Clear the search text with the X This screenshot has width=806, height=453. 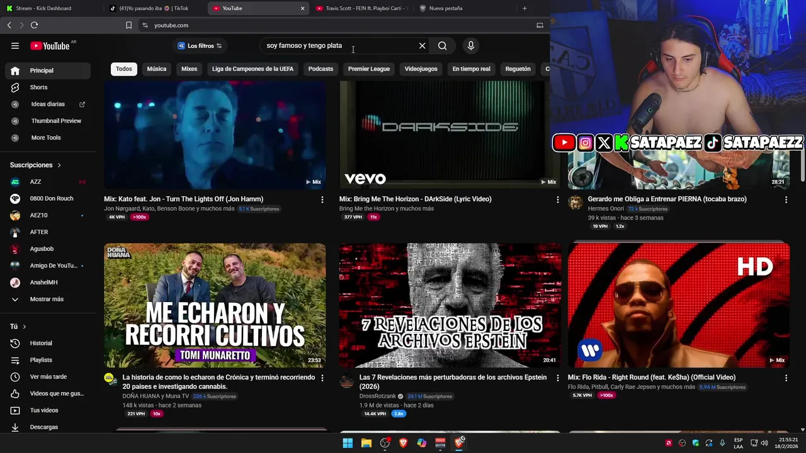422,45
